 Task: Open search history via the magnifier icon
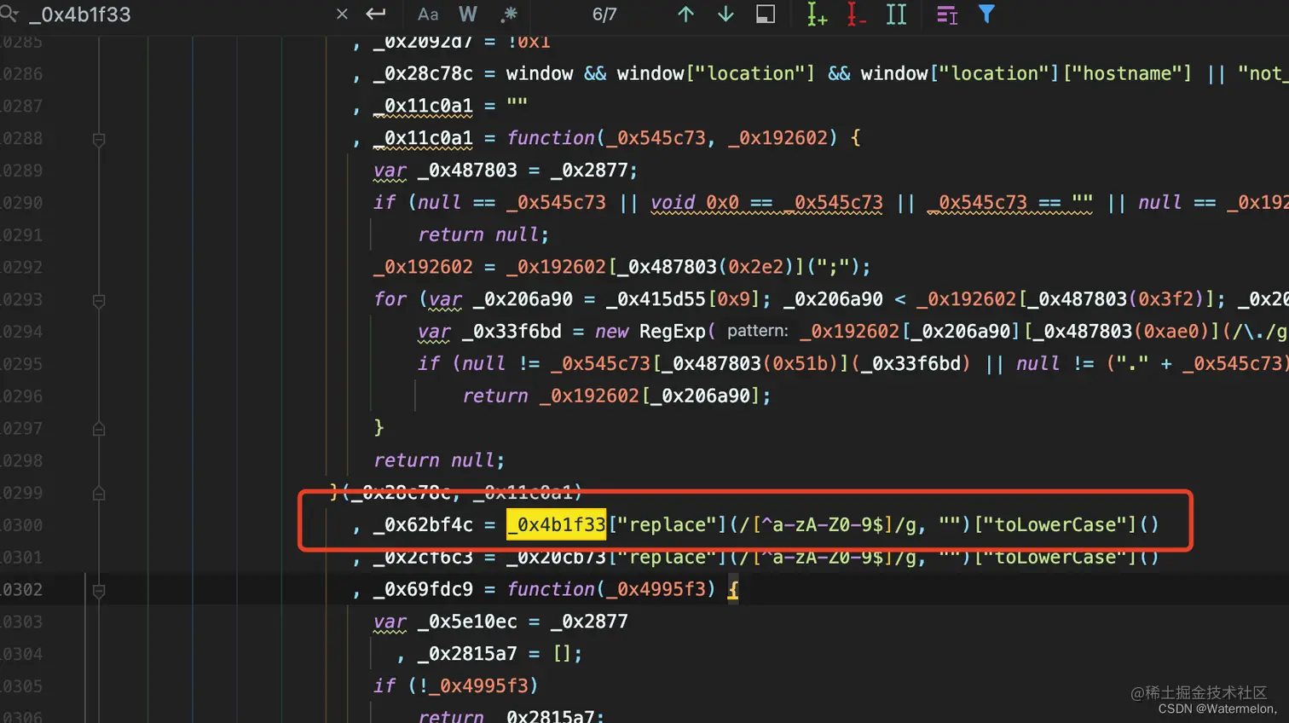[x=9, y=14]
